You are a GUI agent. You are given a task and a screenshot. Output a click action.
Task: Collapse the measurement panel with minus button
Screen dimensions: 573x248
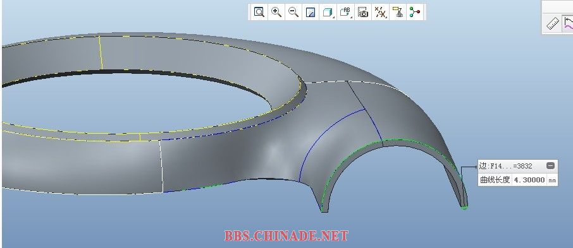pos(550,166)
